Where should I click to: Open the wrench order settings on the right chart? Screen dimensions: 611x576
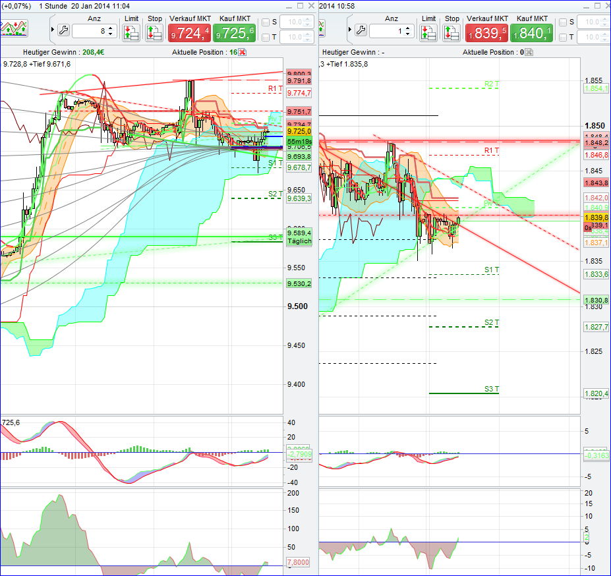[x=361, y=30]
